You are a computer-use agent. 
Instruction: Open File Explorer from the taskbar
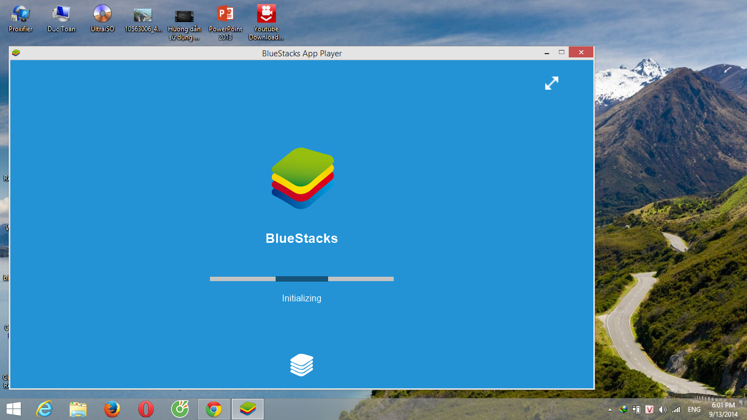coord(78,409)
